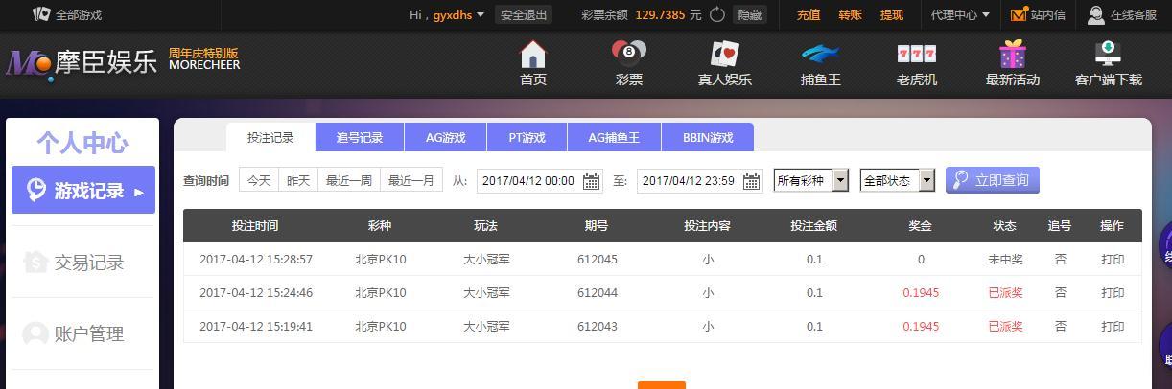The image size is (1172, 389).
Task: Click the 在线客服 agent icon
Action: click(1096, 14)
